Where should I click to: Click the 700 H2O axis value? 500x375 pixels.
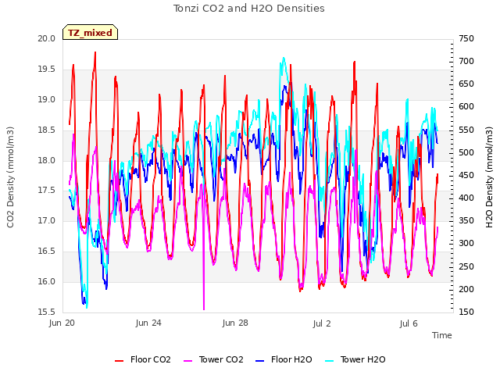(x=466, y=61)
